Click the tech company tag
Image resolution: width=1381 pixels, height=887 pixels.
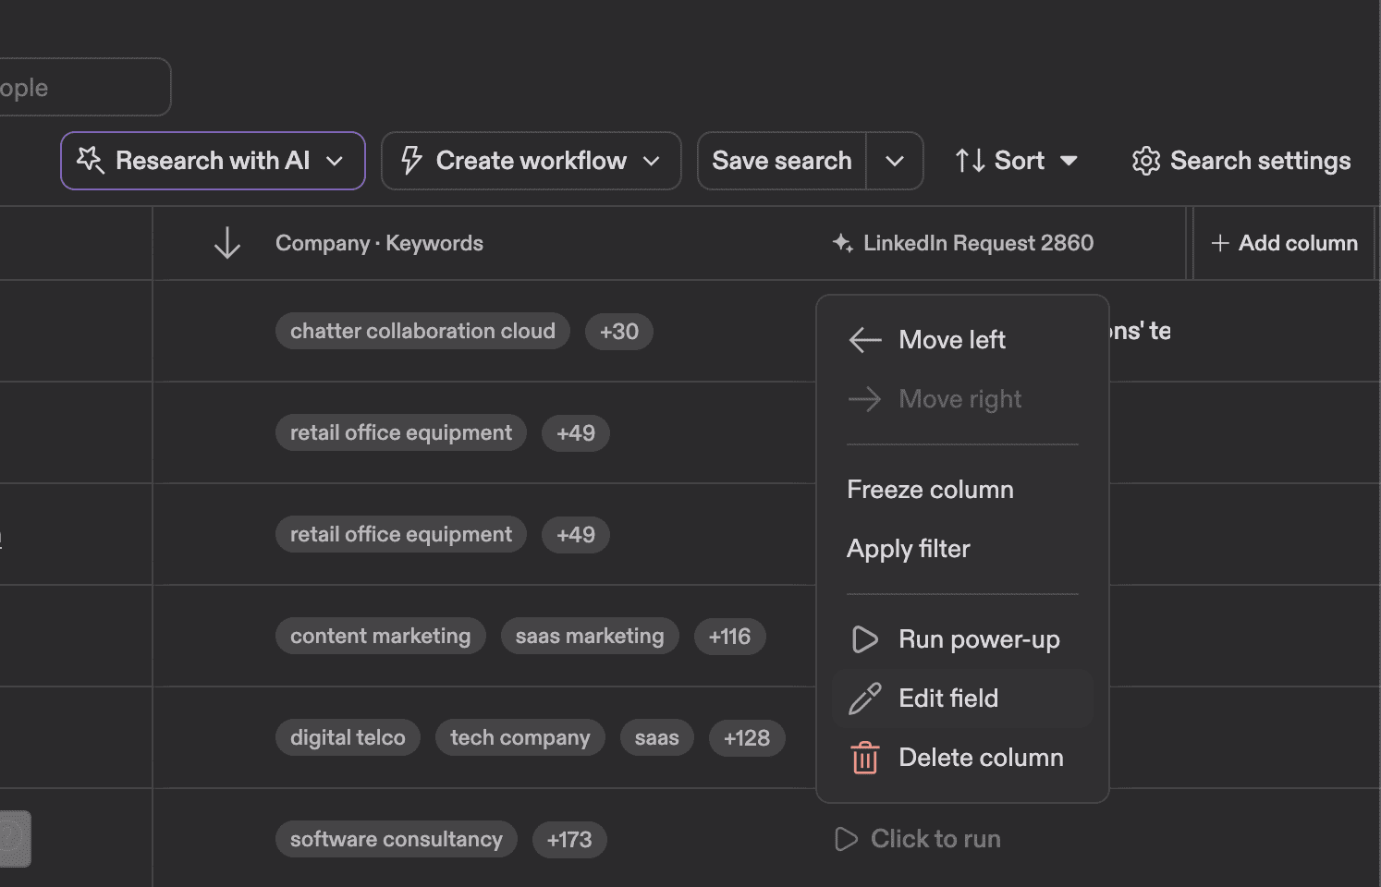[520, 738]
